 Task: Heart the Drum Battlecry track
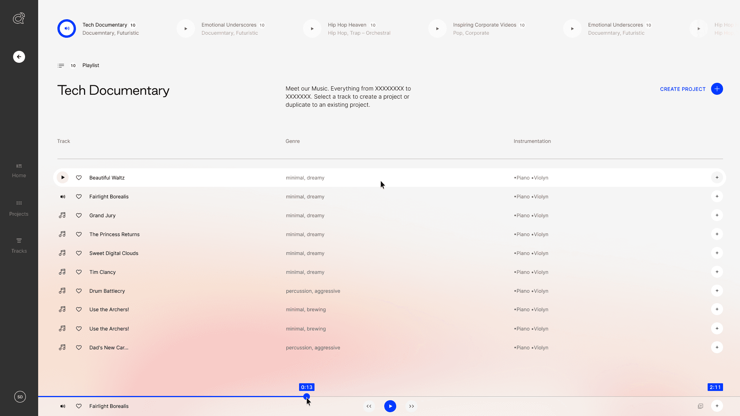coord(79,291)
